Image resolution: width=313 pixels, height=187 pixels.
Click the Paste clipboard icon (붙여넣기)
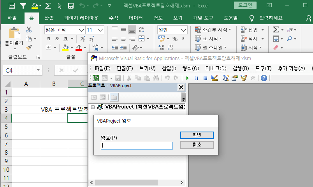pos(14,33)
